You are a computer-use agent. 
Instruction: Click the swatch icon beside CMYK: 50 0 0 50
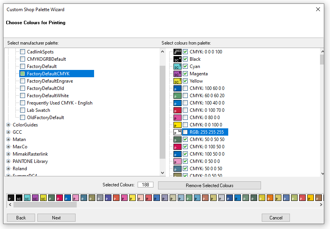tap(177, 169)
